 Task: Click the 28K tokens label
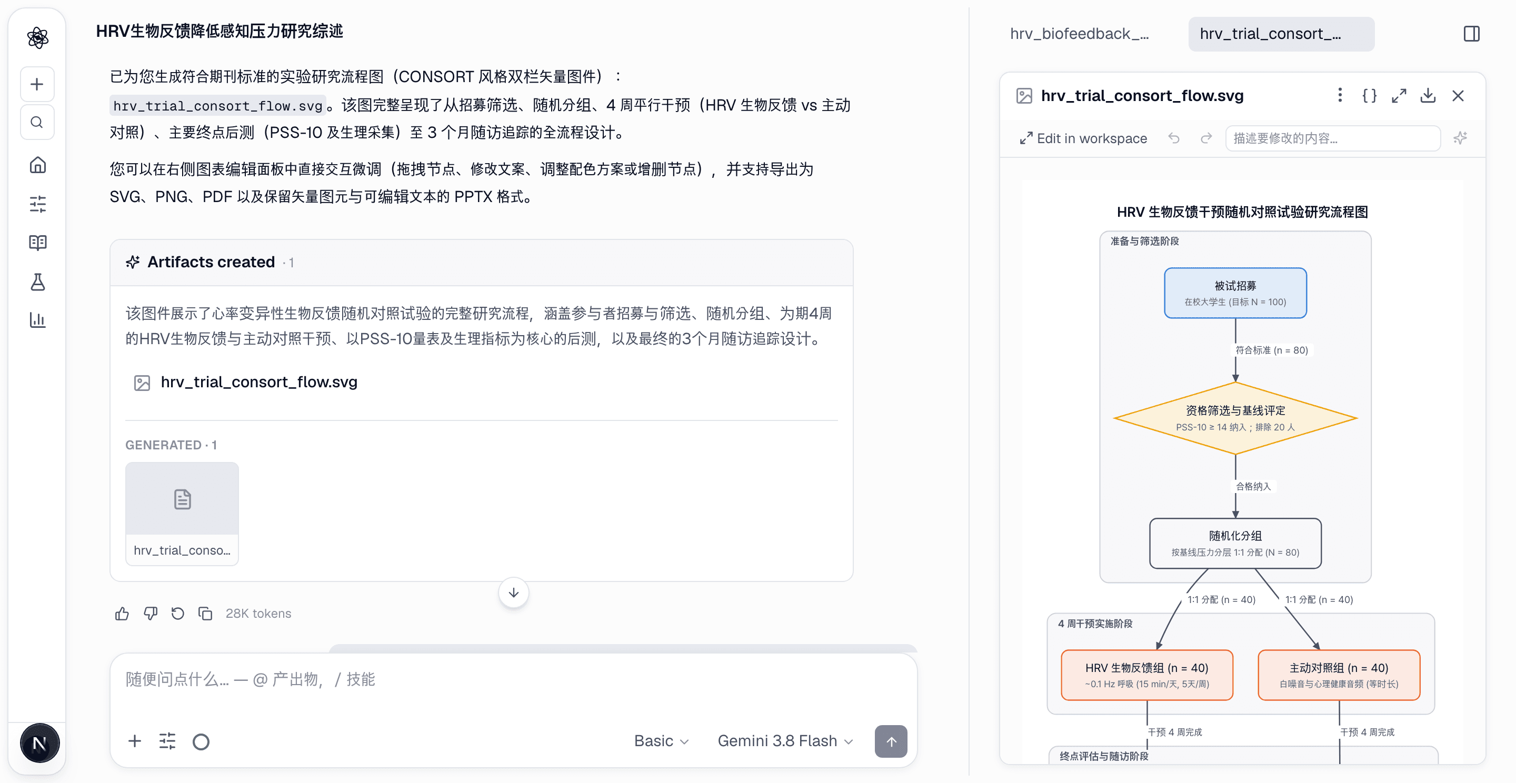[x=258, y=614]
